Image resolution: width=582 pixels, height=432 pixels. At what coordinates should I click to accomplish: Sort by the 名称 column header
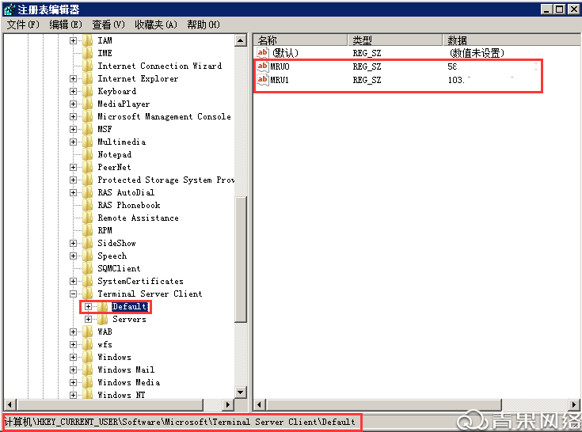point(301,40)
